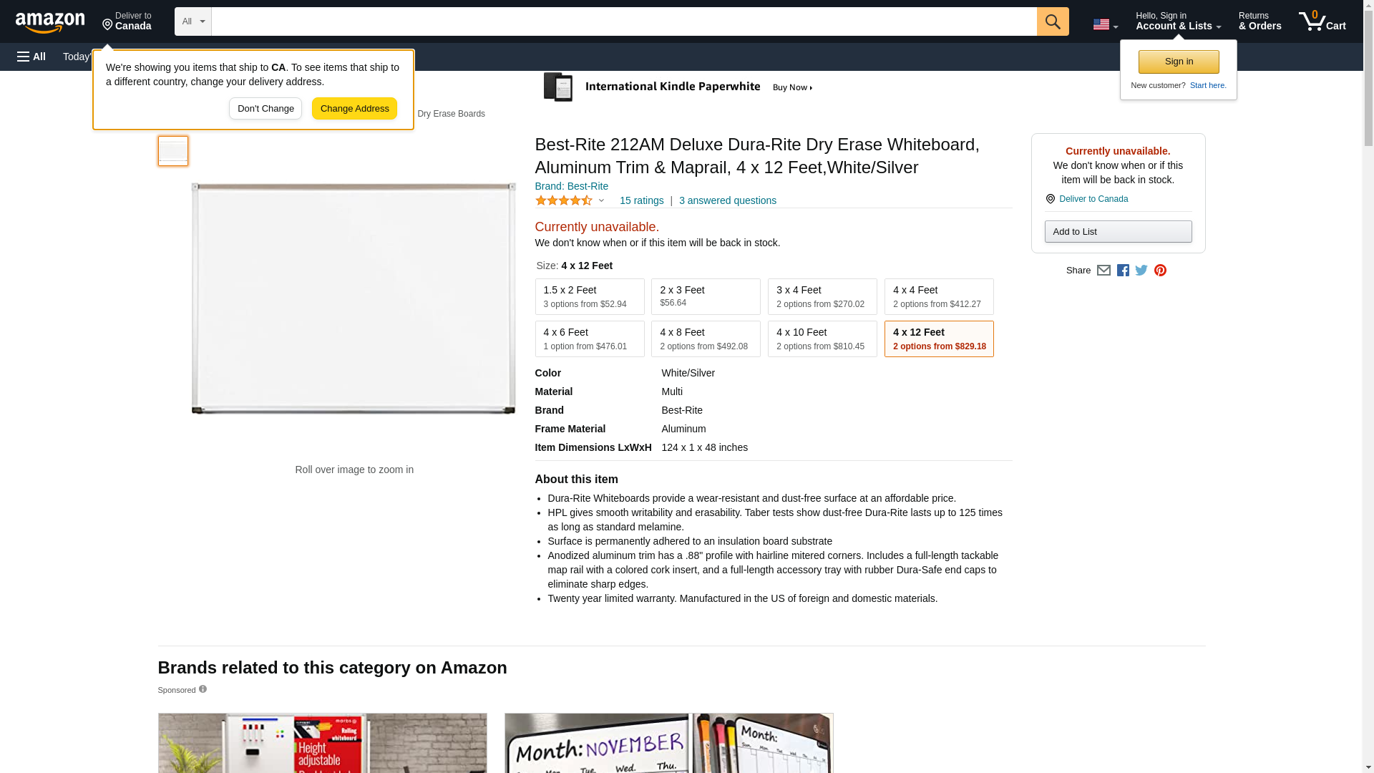This screenshot has width=1374, height=773.
Task: Click the Amazon logo
Action: (x=50, y=22)
